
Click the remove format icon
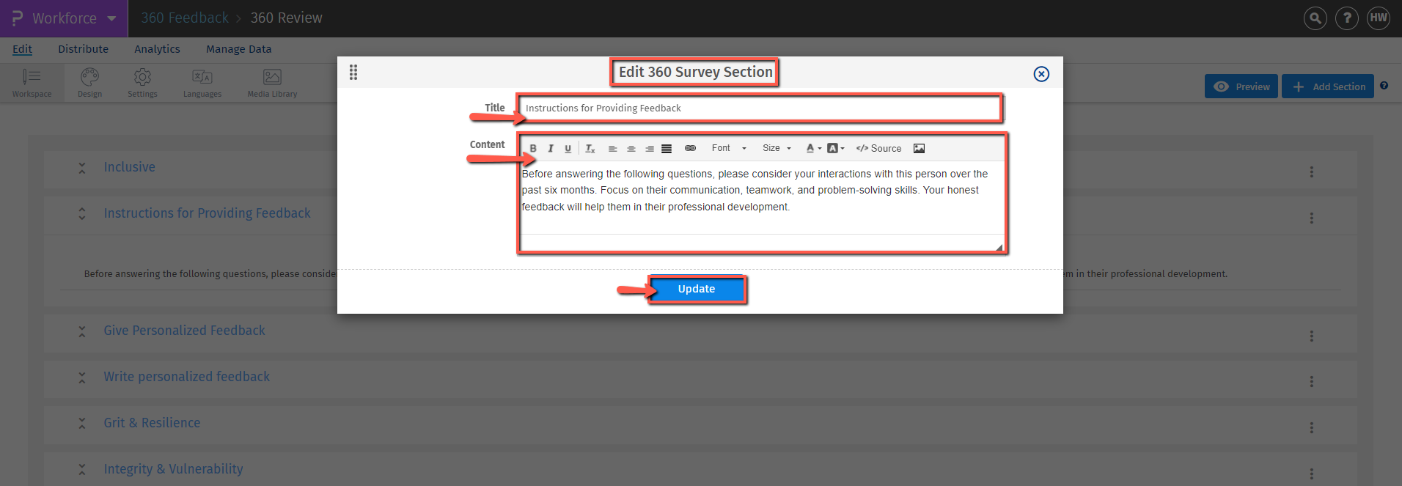click(x=590, y=148)
